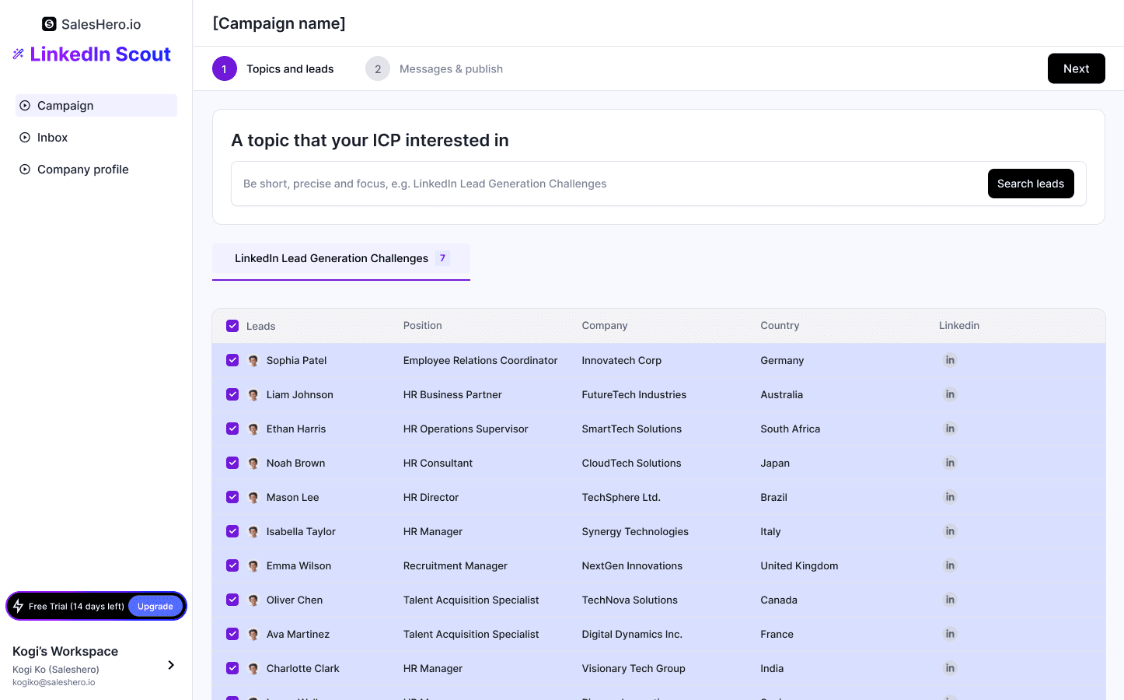1124x700 pixels.
Task: Select the LinkedIn Scout wand icon
Action: [x=17, y=54]
